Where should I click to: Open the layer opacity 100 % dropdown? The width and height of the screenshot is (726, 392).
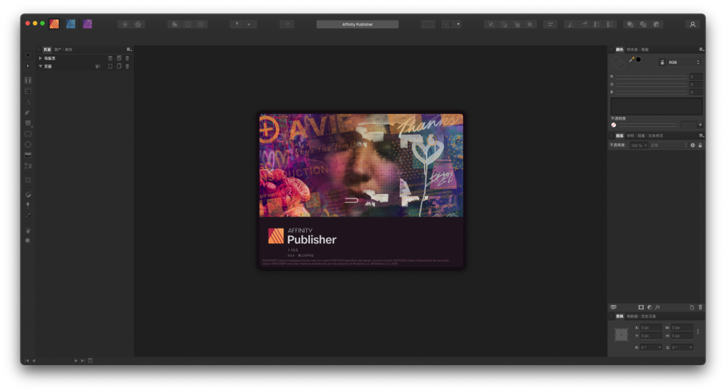(639, 145)
